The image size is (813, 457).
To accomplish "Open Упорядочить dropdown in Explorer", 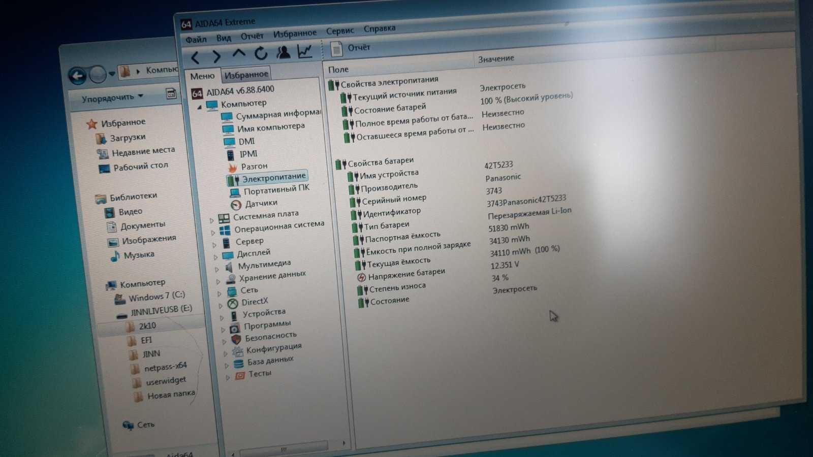I will [x=112, y=97].
